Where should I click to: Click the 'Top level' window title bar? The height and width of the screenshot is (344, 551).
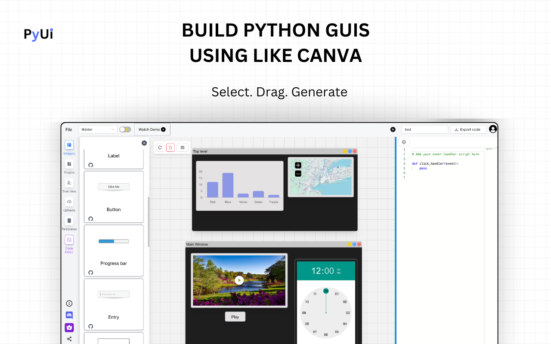tap(275, 151)
